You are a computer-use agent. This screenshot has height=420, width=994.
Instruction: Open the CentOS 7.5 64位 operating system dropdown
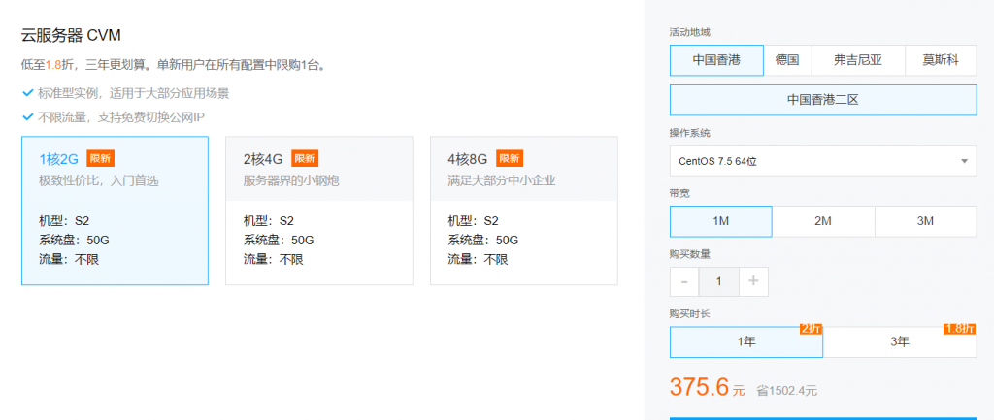823,161
